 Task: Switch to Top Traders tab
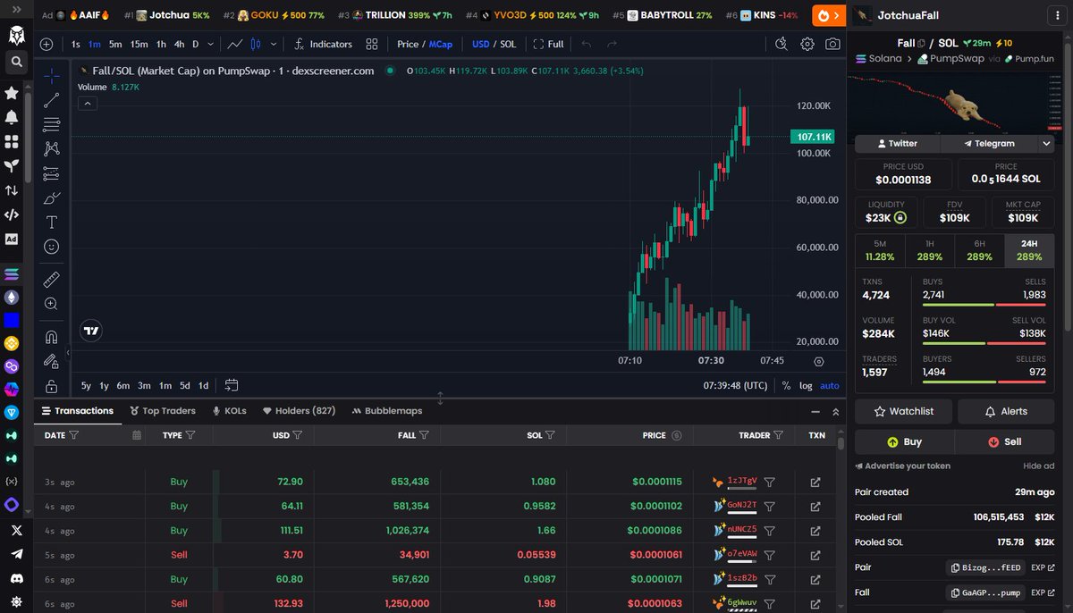[163, 411]
